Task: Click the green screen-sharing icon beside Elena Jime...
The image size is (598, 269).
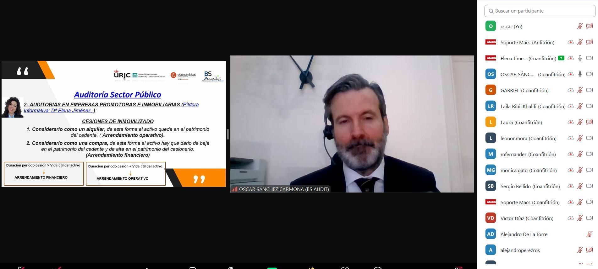Action: (x=561, y=58)
